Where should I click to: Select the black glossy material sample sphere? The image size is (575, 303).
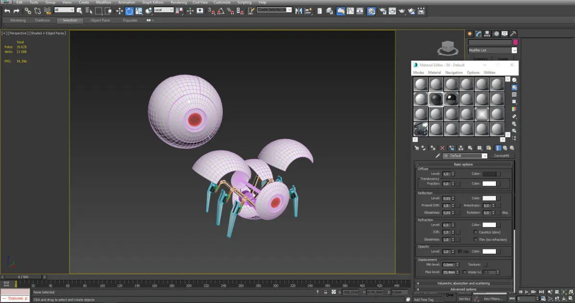[x=451, y=99]
